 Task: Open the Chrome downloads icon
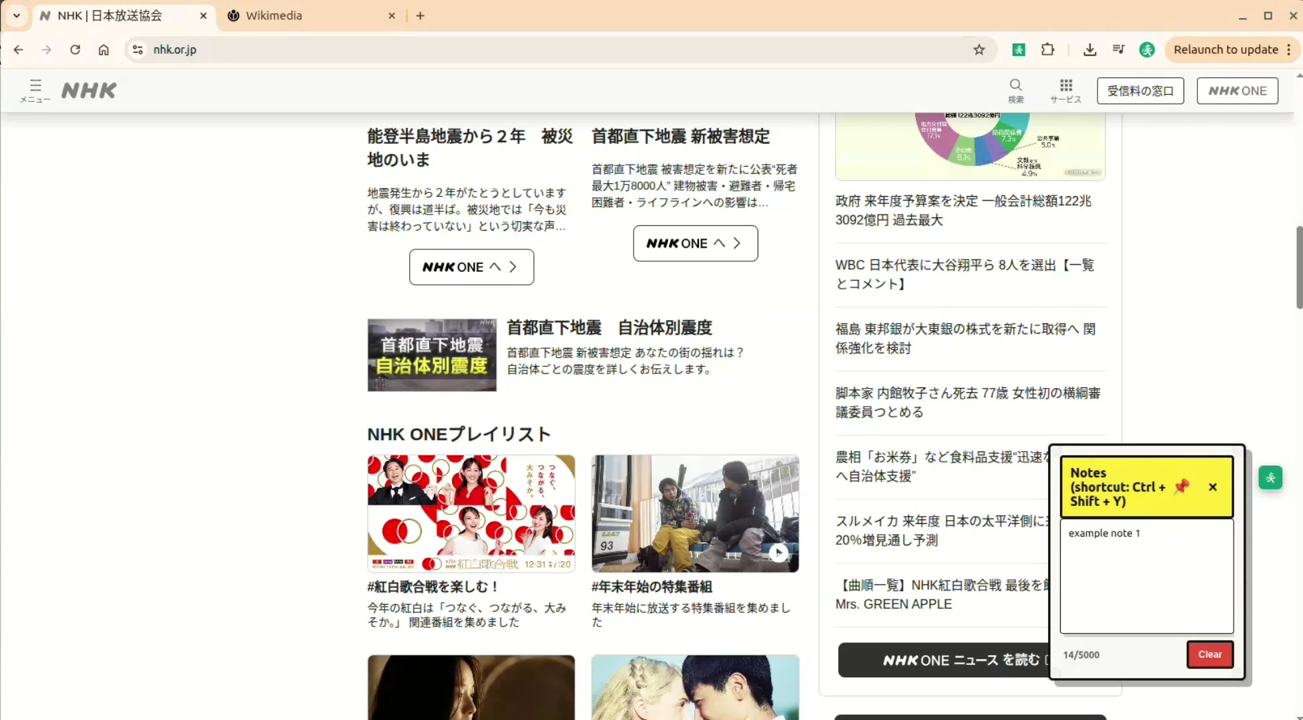point(1089,50)
